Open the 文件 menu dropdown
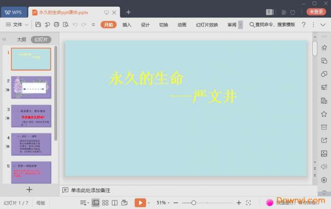331x209 pixels. tap(17, 25)
